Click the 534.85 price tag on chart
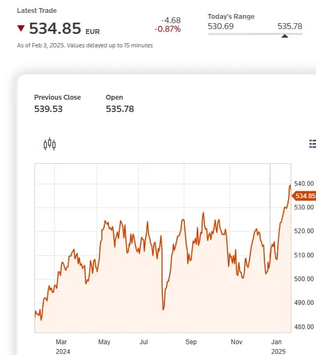The width and height of the screenshot is (316, 355). coord(304,196)
